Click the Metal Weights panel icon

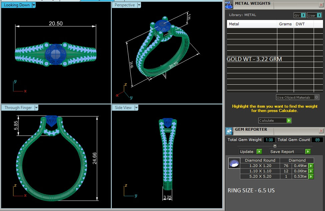click(x=229, y=4)
